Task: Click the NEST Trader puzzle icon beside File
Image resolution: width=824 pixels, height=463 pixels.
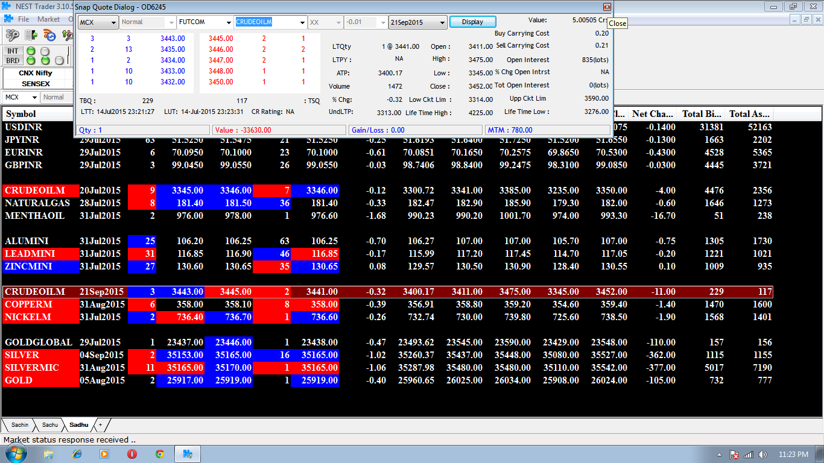Action: click(8, 19)
